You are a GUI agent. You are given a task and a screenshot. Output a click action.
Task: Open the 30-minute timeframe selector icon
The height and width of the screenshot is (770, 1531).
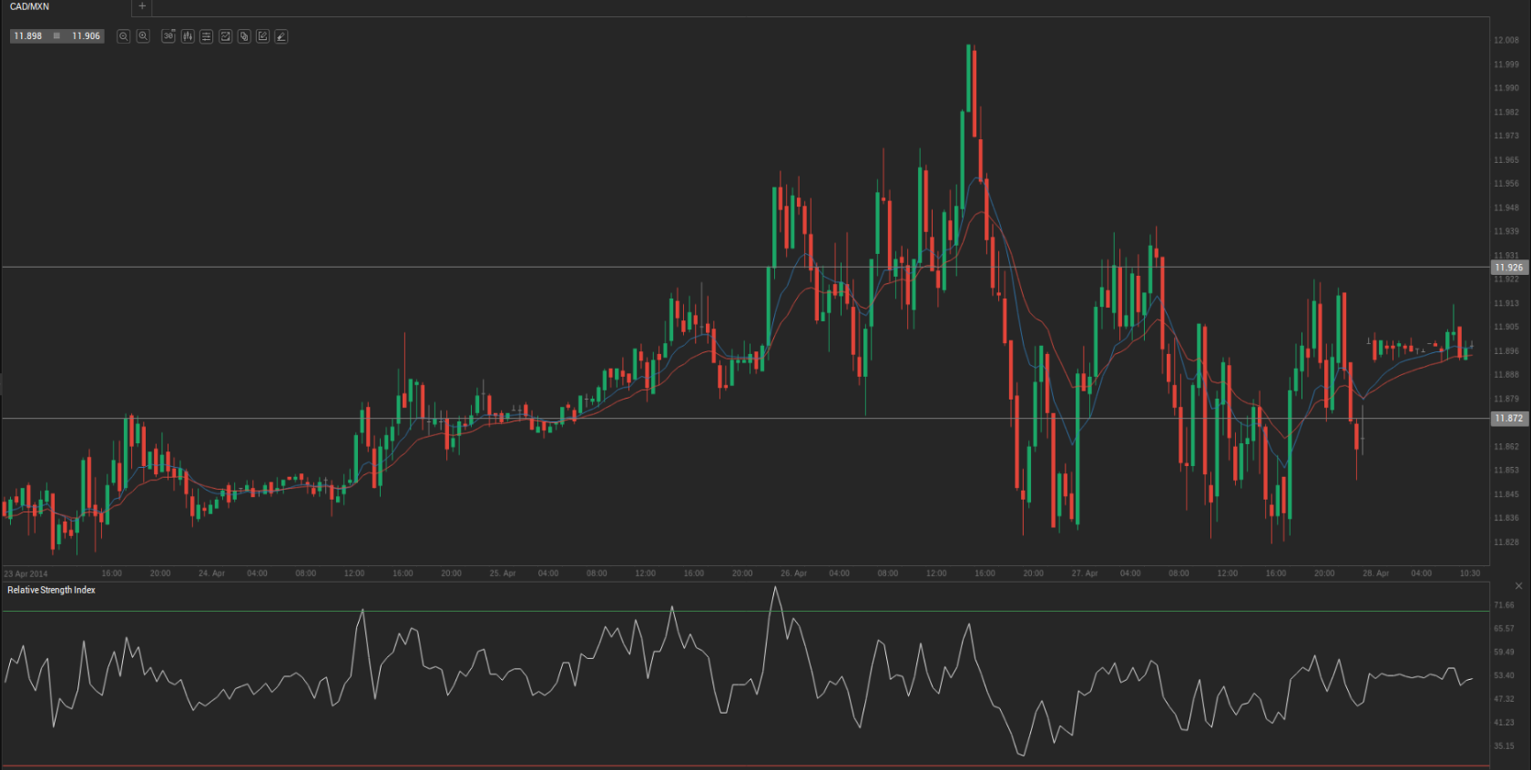pyautogui.click(x=168, y=36)
